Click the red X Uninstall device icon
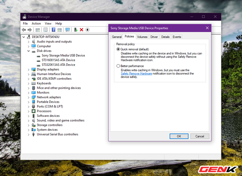Image resolution: width=242 pixels, height=176 pixels. coord(82,29)
